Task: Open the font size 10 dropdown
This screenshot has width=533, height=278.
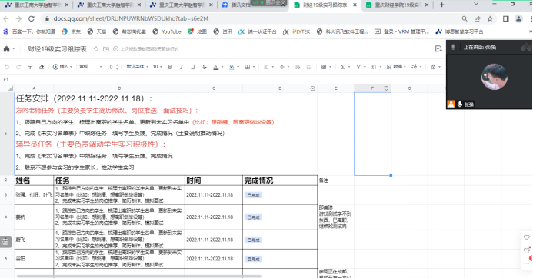Action: pyautogui.click(x=157, y=67)
